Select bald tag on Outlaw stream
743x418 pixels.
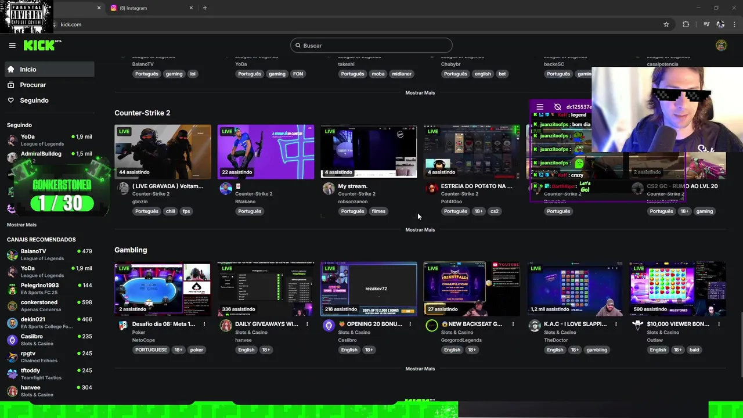pyautogui.click(x=694, y=350)
